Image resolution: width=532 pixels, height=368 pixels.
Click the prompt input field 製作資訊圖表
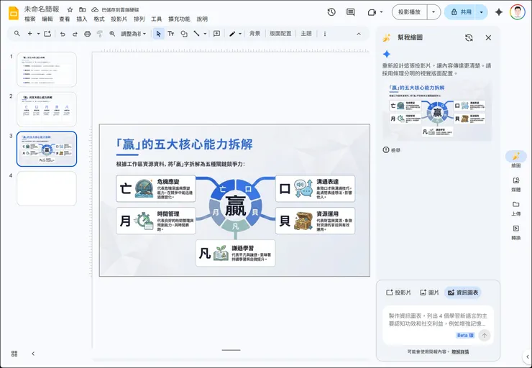tap(438, 320)
